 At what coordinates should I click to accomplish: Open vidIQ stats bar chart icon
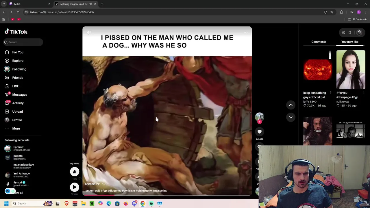[75, 172]
